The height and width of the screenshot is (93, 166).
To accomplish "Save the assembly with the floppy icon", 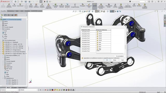I will [x=26, y=2].
